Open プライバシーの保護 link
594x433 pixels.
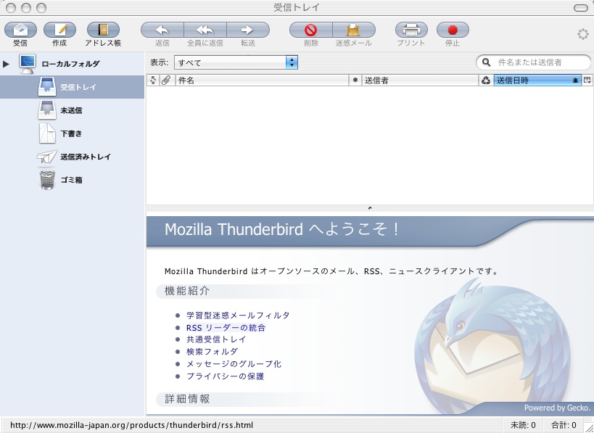pos(225,376)
